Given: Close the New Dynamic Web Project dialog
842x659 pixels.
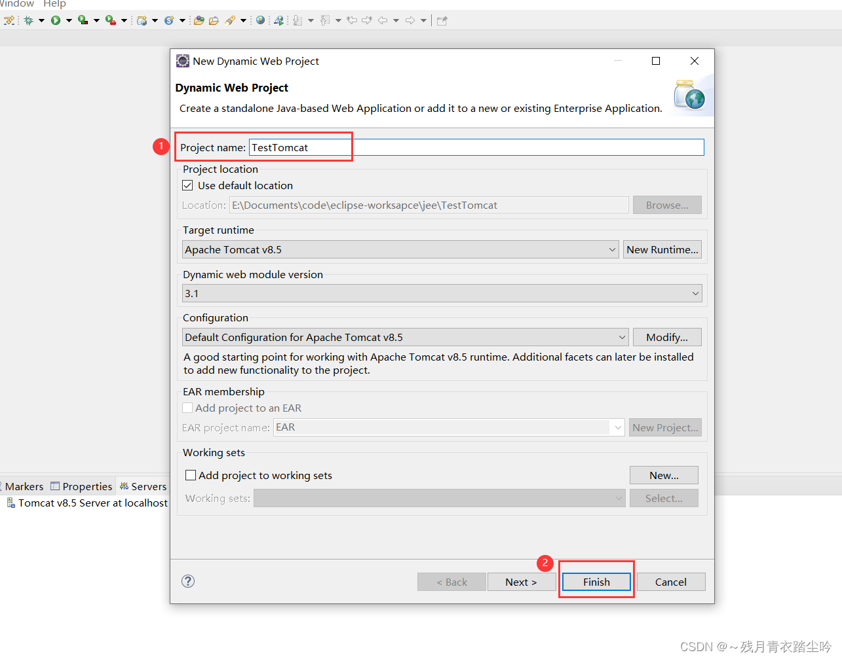Looking at the screenshot, I should click(695, 61).
